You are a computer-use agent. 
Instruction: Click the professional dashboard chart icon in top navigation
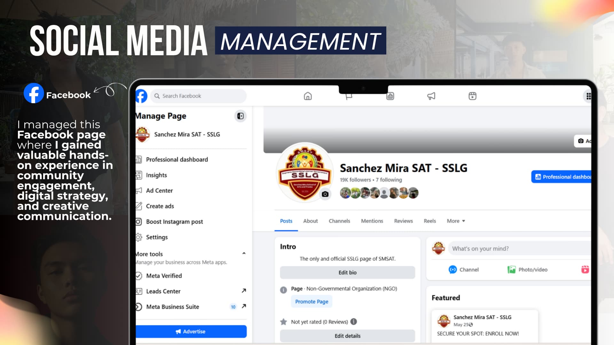[390, 96]
